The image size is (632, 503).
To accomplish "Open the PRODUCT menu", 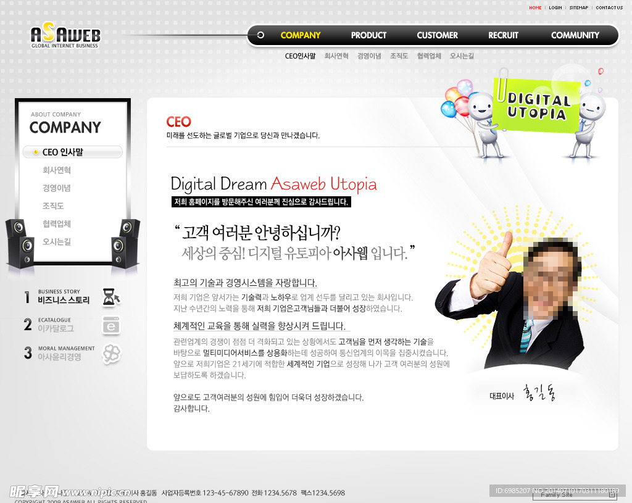I will click(368, 35).
